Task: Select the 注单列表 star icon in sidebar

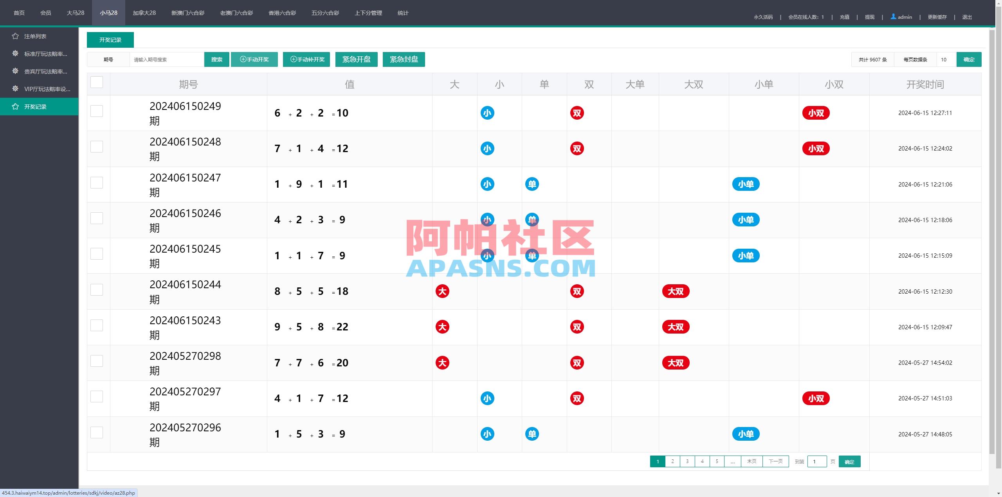Action: click(15, 36)
